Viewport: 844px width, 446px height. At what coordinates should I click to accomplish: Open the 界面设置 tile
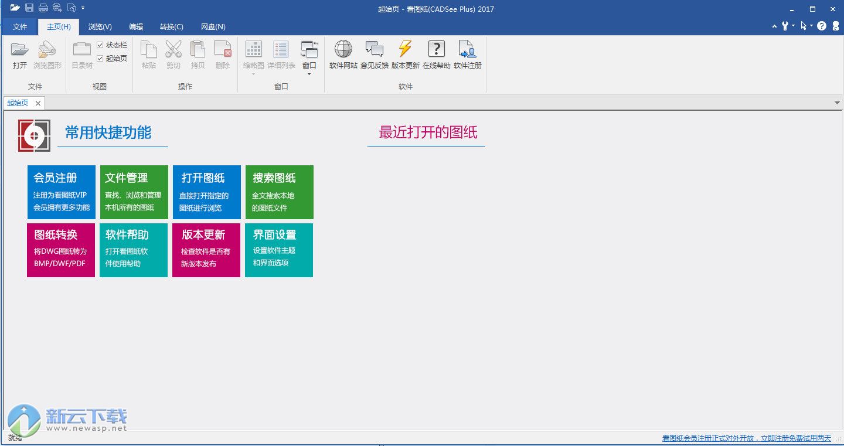(x=279, y=250)
